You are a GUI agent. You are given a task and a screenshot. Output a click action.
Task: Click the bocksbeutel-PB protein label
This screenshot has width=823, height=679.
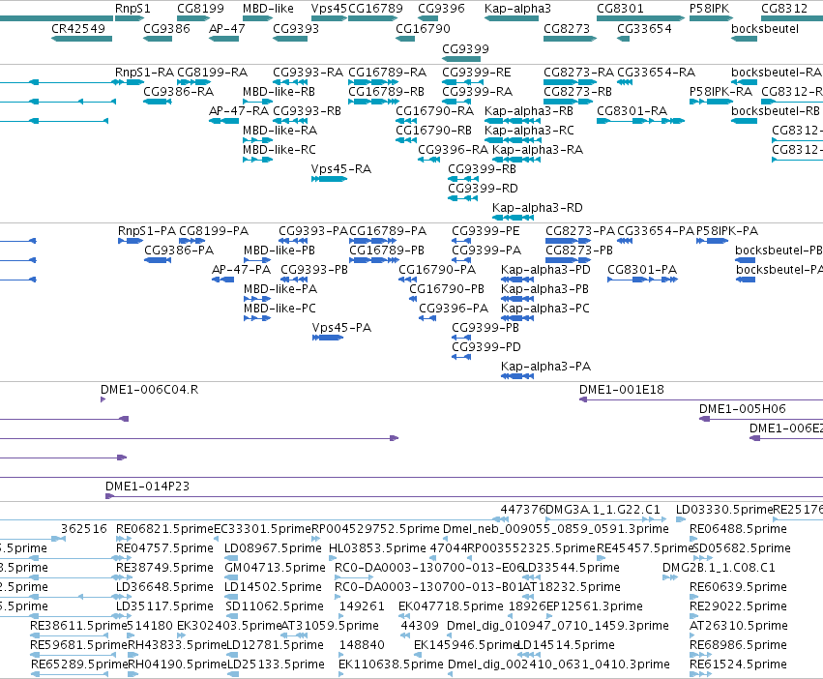coord(779,250)
